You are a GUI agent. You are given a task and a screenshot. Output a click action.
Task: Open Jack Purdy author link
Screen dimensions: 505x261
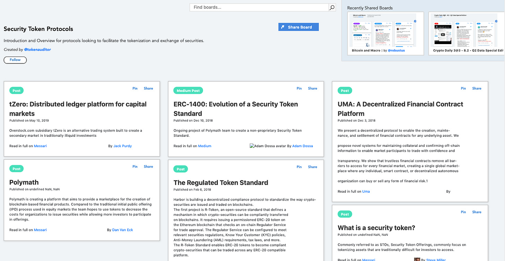[122, 146]
